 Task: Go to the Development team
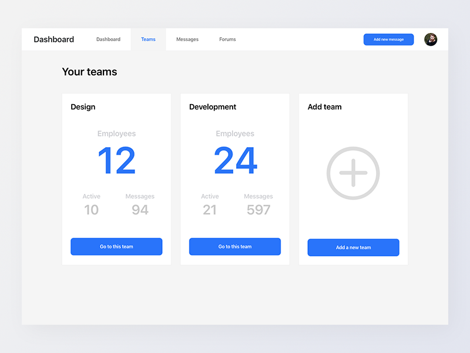[234, 247]
